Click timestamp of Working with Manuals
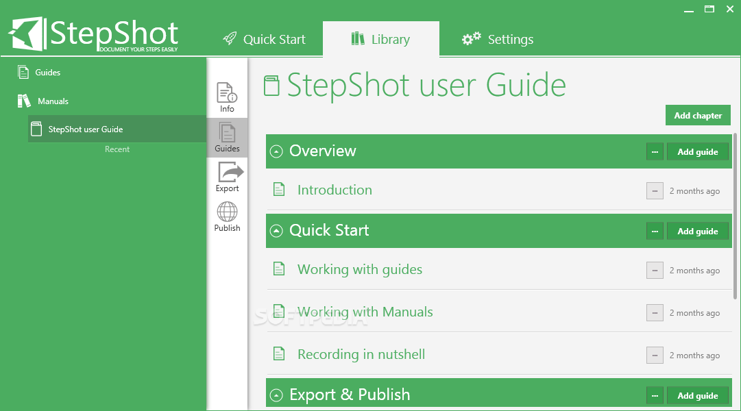This screenshot has height=411, width=741. click(694, 313)
